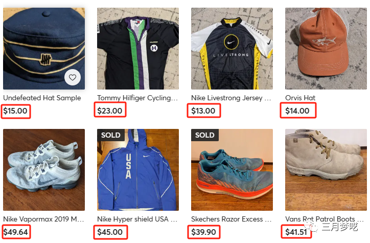Click the Undefeated Hat Sample title

42,98
